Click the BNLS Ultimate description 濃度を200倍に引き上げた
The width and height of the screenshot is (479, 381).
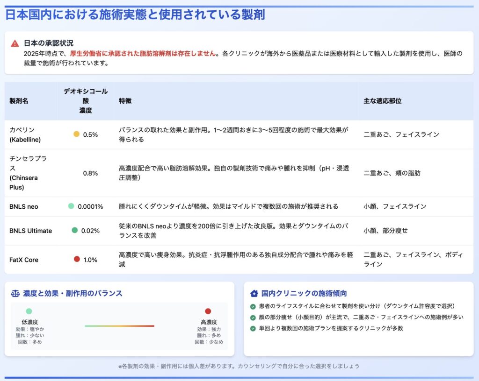pos(234,231)
